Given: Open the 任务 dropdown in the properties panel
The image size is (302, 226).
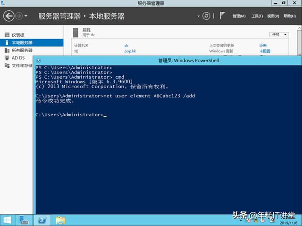Looking at the screenshot, I should 279,34.
